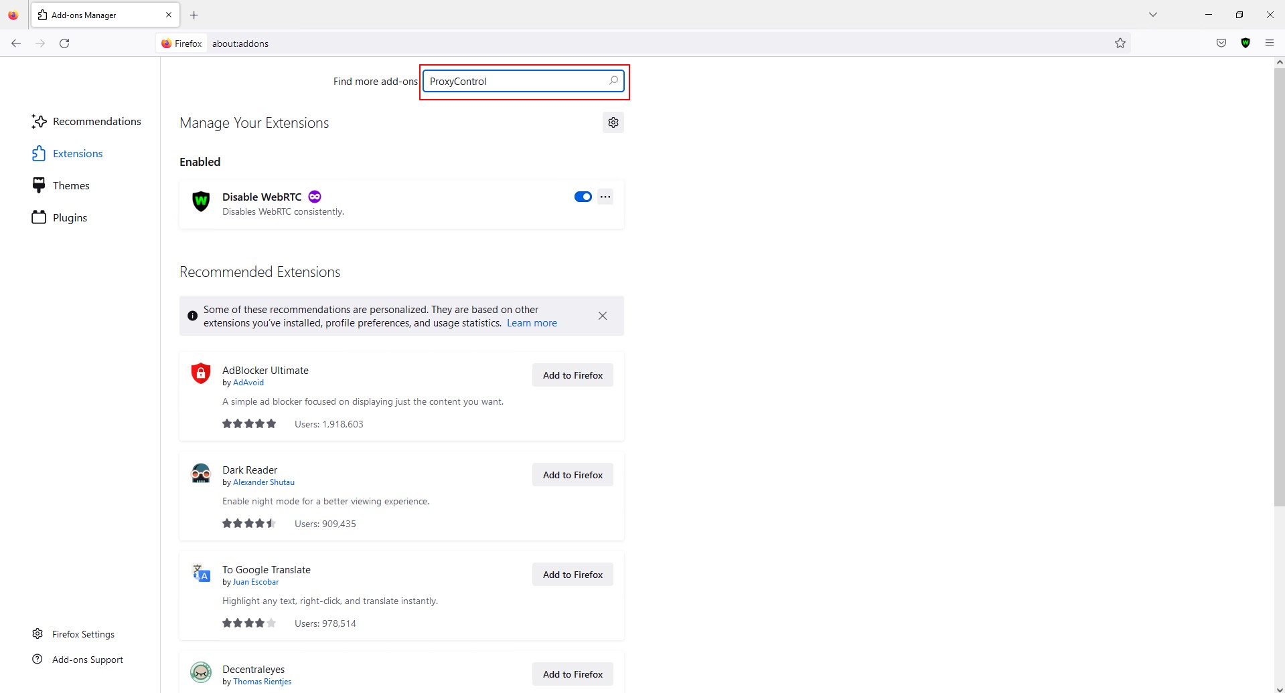Click the recommended badge next to Disable WebRTC
Screen dimensions: 1285x693
(x=315, y=197)
